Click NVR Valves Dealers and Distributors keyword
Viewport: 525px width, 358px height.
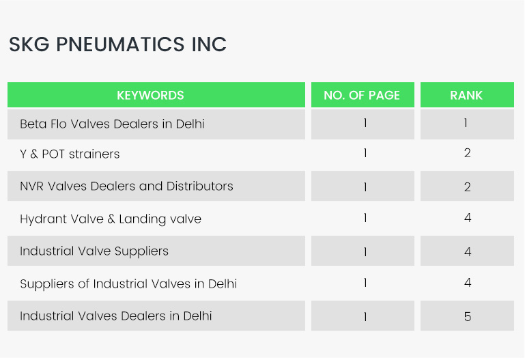(x=126, y=186)
